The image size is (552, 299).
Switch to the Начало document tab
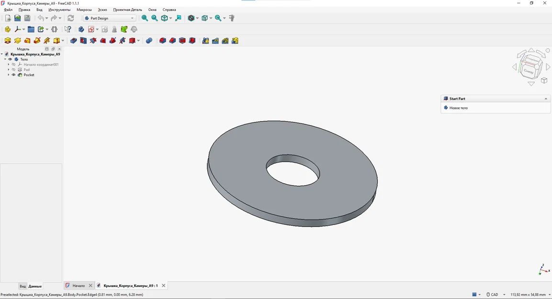(x=79, y=286)
